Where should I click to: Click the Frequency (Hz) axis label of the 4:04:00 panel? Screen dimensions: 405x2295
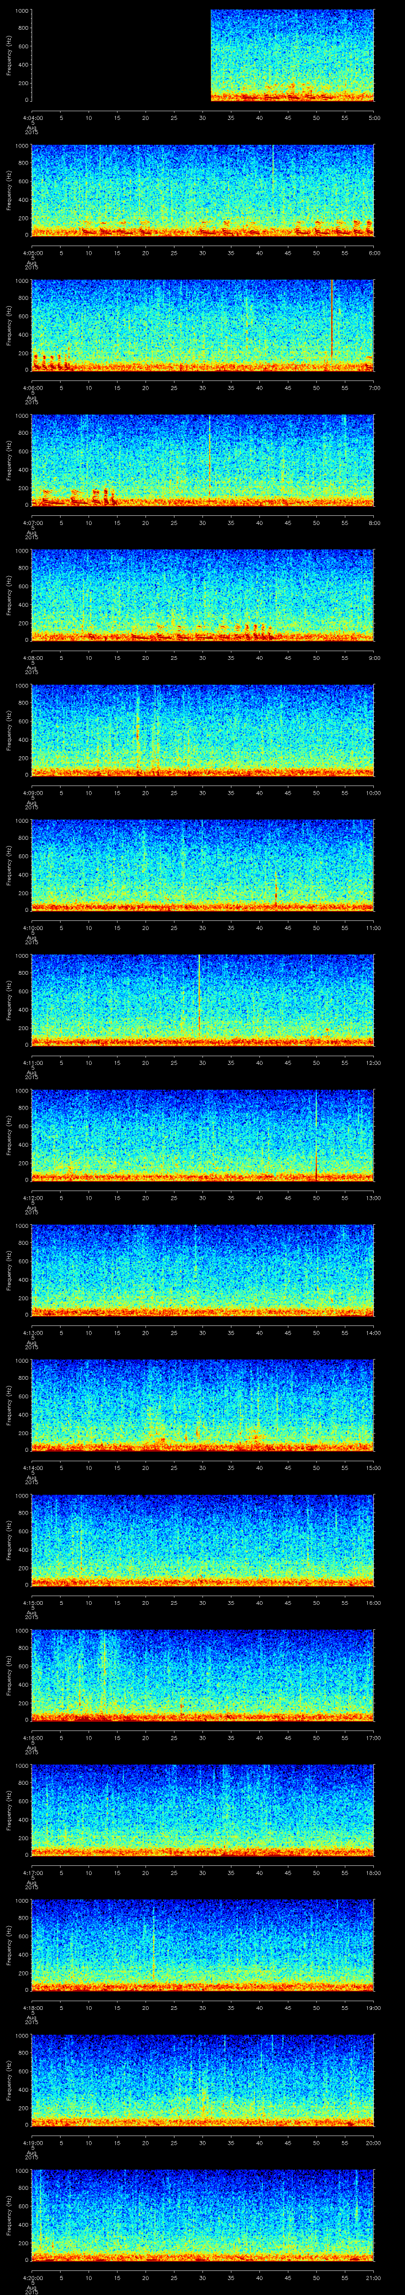9,55
